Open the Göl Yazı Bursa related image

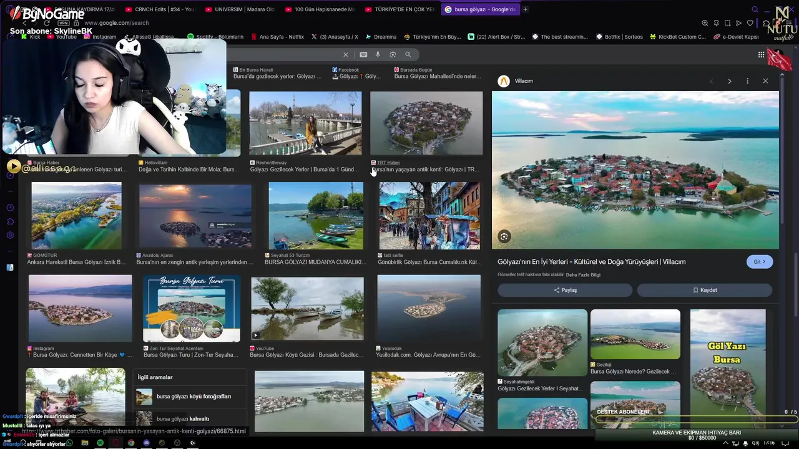pyautogui.click(x=728, y=368)
